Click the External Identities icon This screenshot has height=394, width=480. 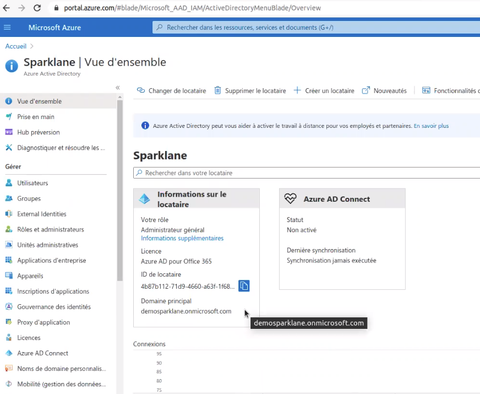coord(9,214)
